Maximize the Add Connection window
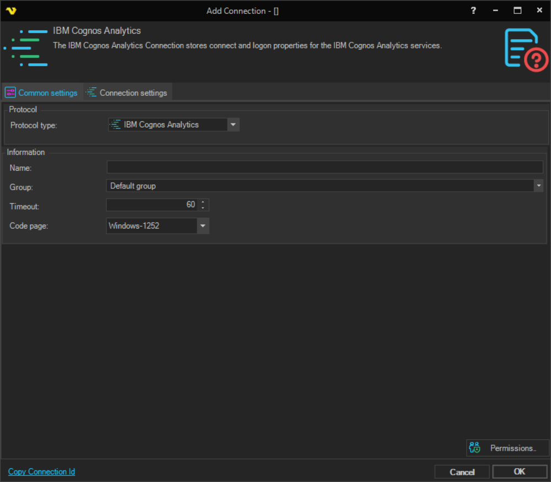The width and height of the screenshot is (551, 482). pos(517,10)
